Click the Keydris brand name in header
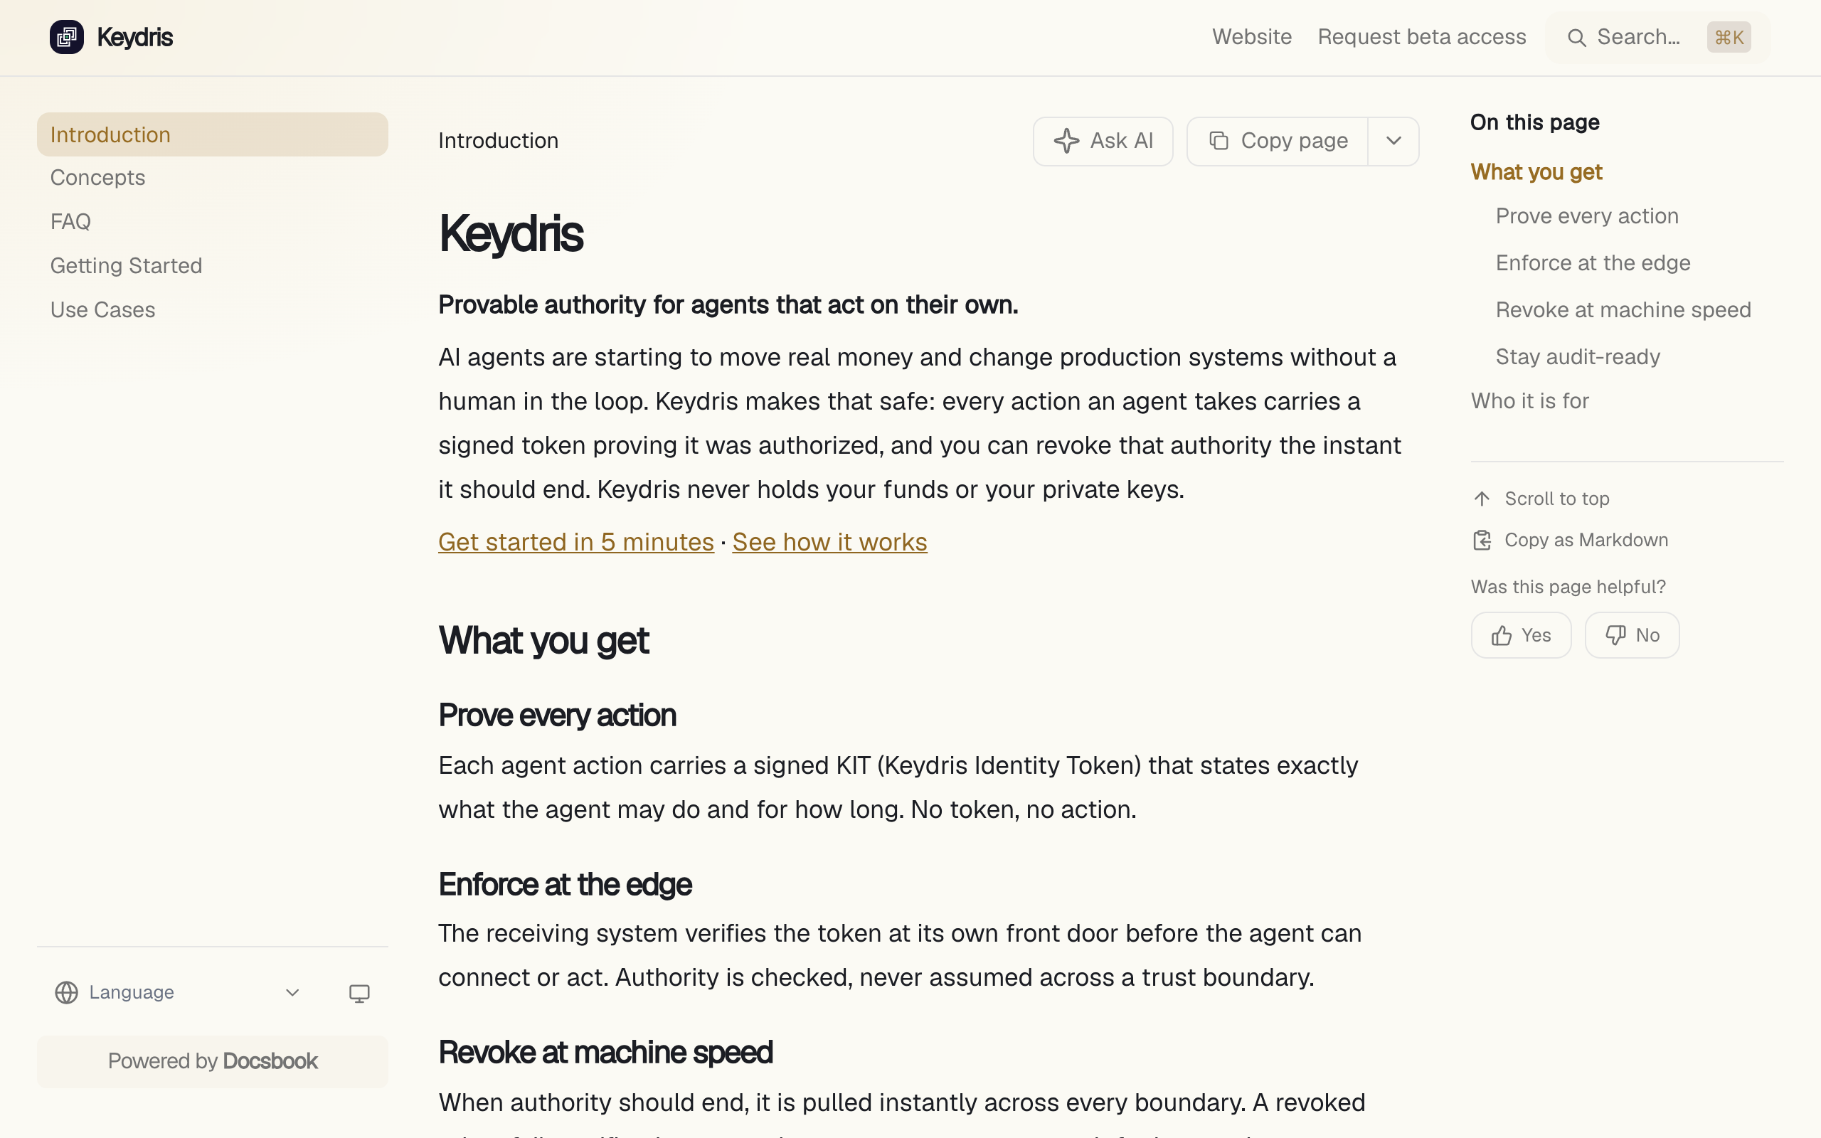 tap(134, 37)
